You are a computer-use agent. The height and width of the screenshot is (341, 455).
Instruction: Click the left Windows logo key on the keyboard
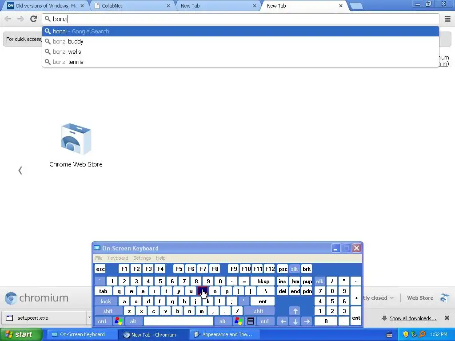118,321
